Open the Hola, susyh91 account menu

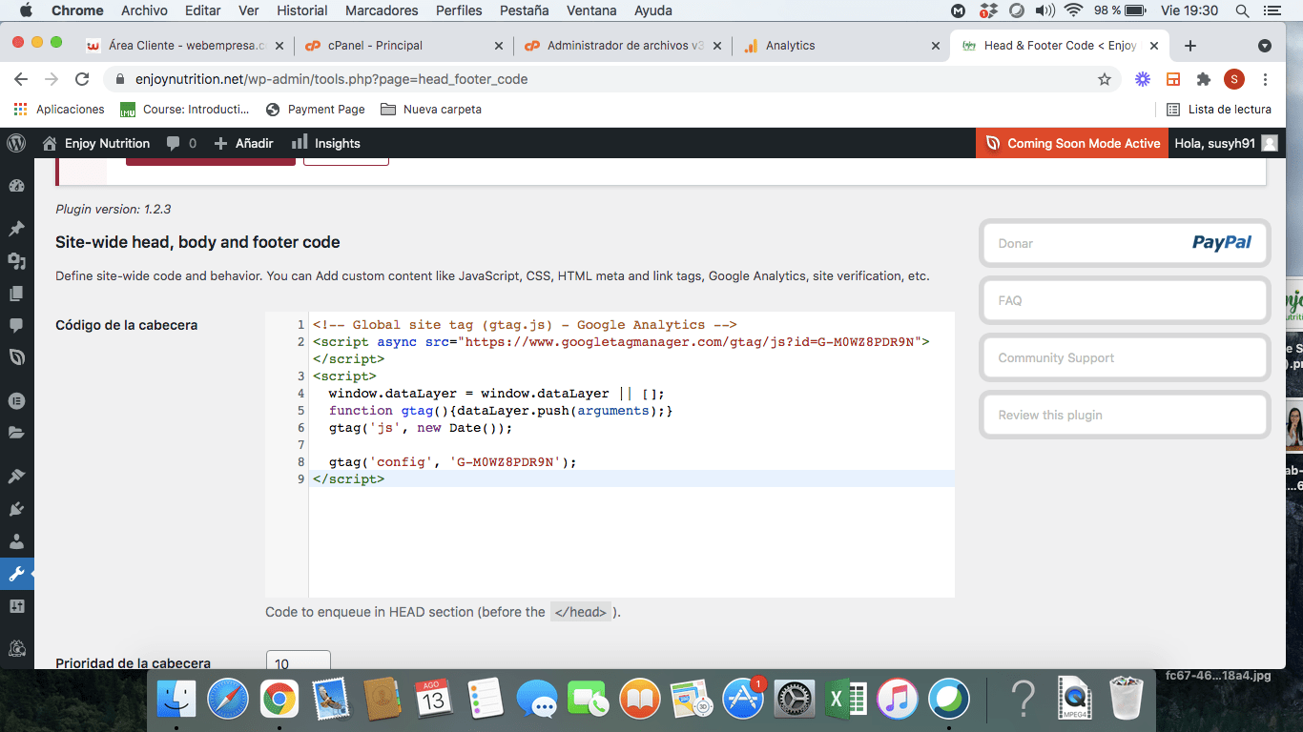pos(1226,143)
